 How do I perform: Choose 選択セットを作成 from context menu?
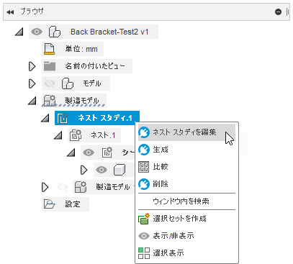(186, 219)
